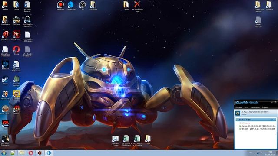Open the Сеть menu in Hamachi

pos(246,107)
